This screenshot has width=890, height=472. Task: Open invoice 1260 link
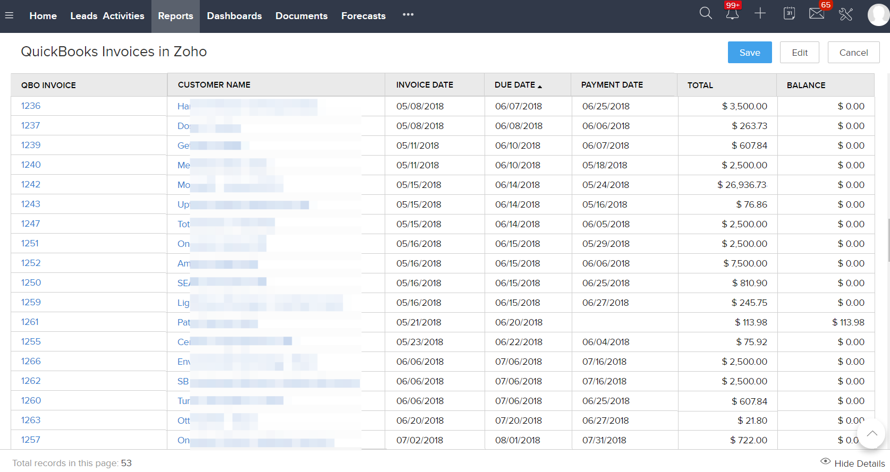[x=31, y=400]
